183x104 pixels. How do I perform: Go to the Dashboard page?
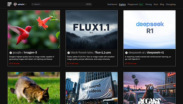(112, 4)
